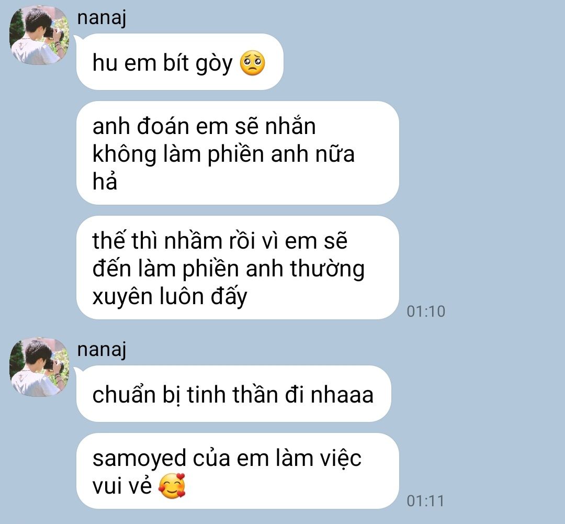Click the 01:11 timestamp
Screen dimensions: 565x524
point(425,501)
